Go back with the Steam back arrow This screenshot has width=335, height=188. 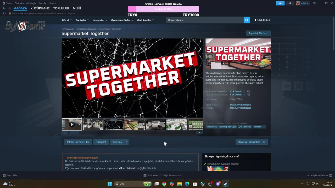tap(4, 8)
